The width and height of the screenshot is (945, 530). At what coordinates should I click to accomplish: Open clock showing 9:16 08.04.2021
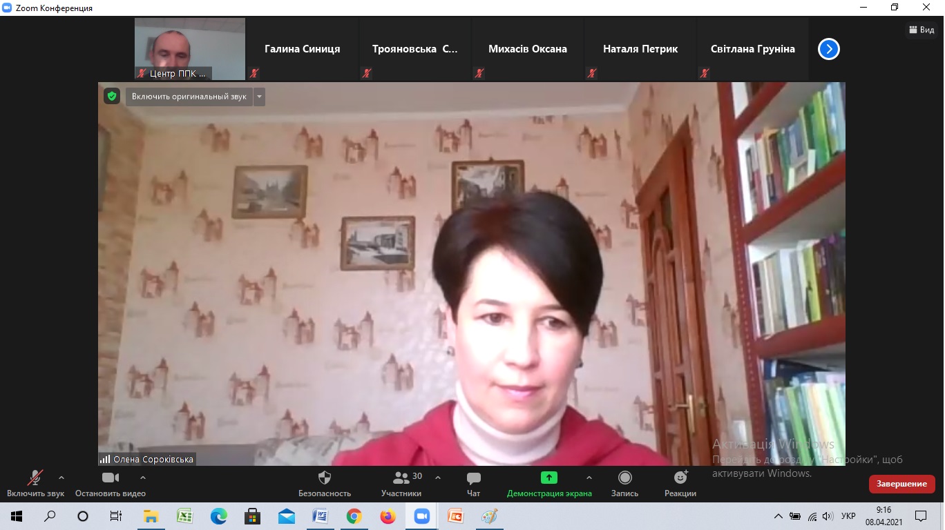point(884,516)
